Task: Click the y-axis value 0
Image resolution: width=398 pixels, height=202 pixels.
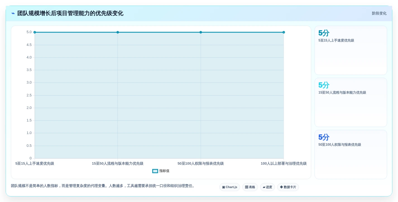Action: [31, 158]
